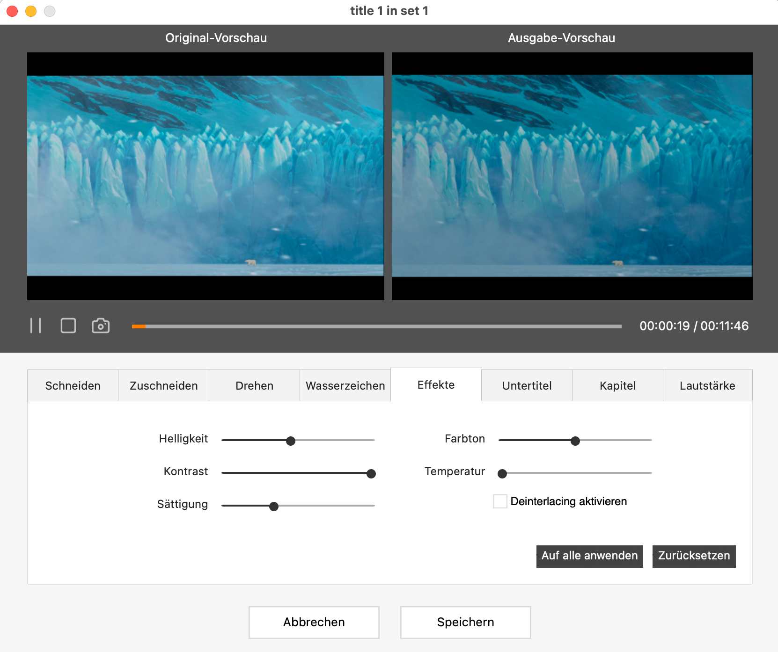
Task: Open the Kapitel tab
Action: (617, 385)
